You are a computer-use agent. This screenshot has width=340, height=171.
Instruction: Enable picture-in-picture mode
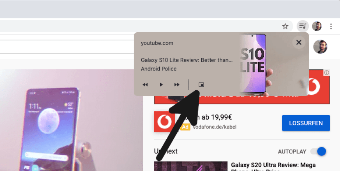click(201, 85)
